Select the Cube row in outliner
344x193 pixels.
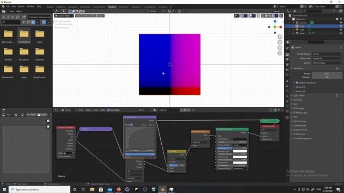314,26
